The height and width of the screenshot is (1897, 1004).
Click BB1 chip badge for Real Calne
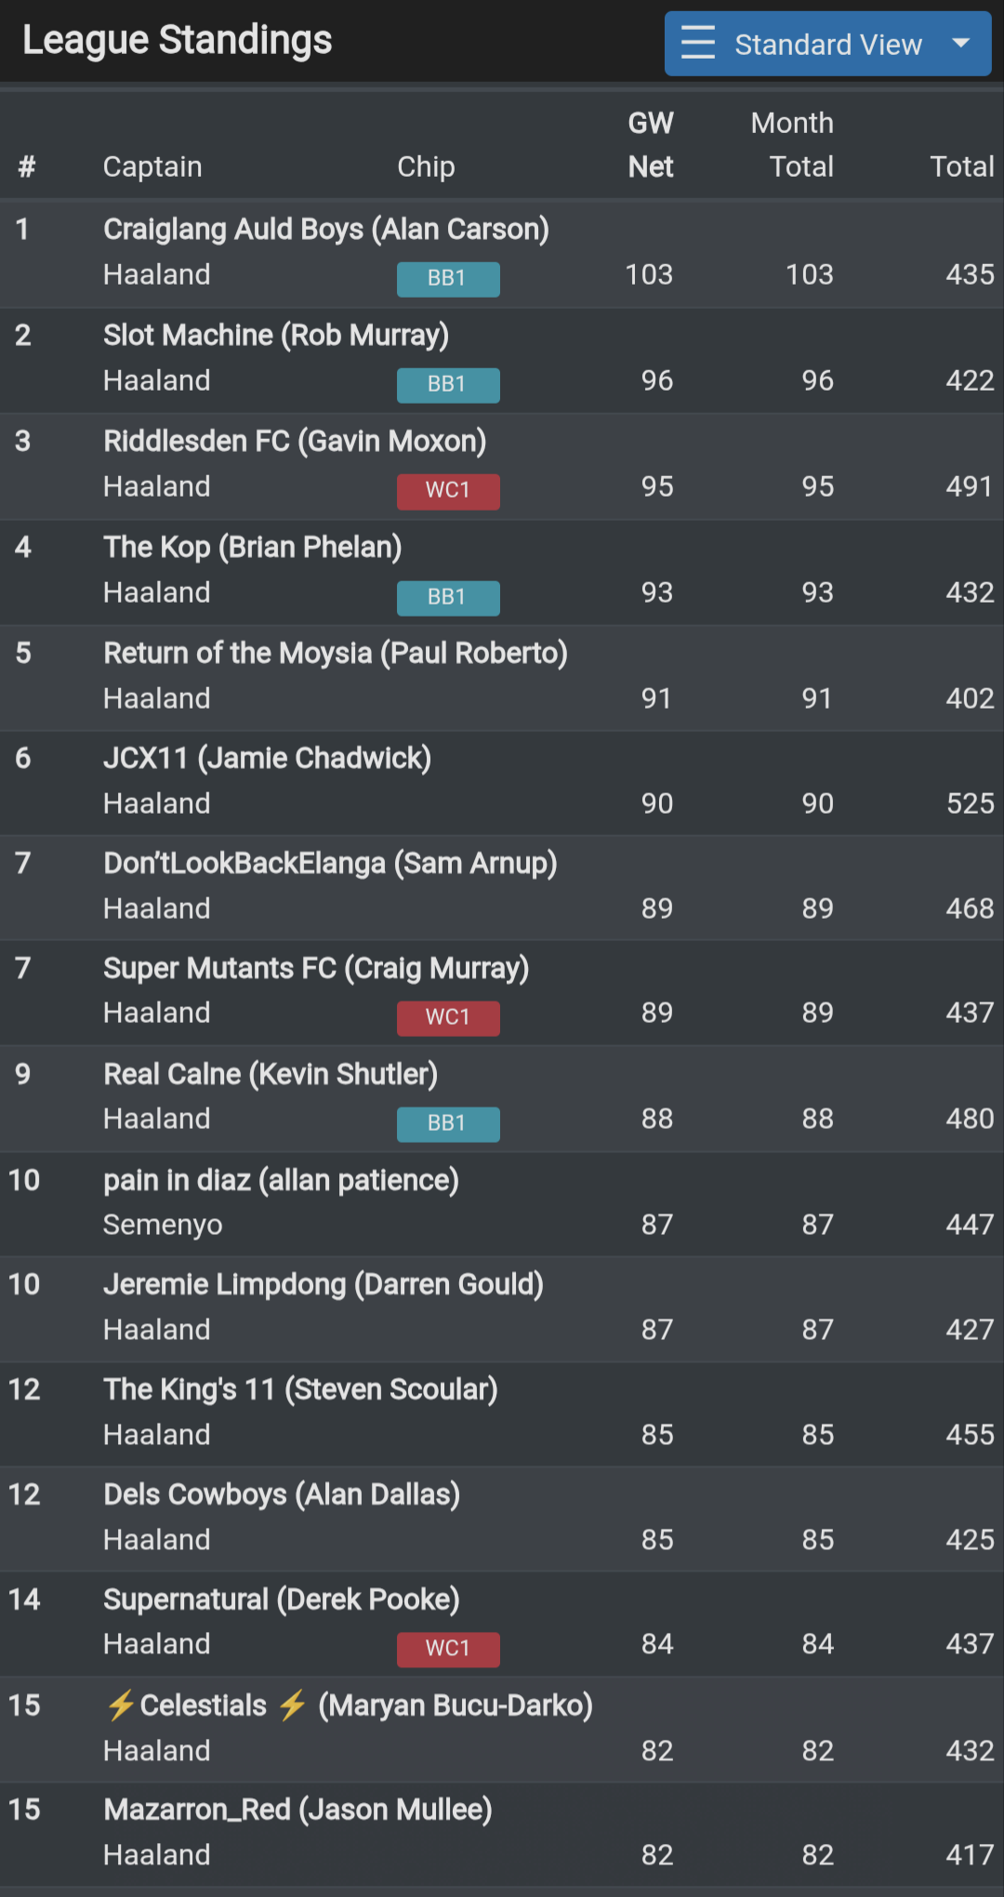[x=448, y=1123]
